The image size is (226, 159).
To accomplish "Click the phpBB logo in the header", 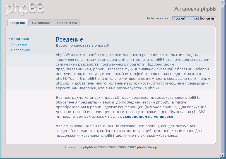I will tap(25, 8).
